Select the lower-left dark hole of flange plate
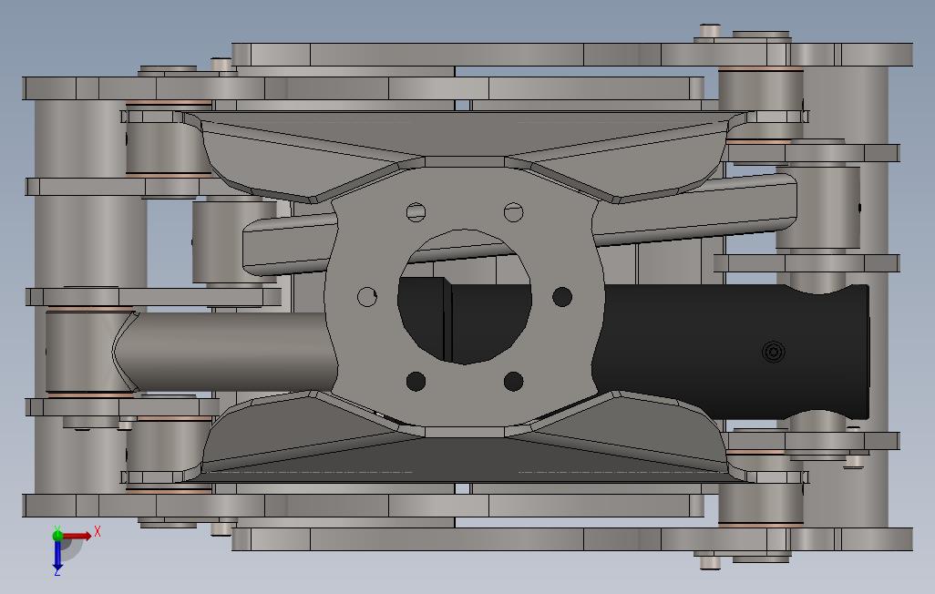The width and height of the screenshot is (935, 594). (416, 381)
